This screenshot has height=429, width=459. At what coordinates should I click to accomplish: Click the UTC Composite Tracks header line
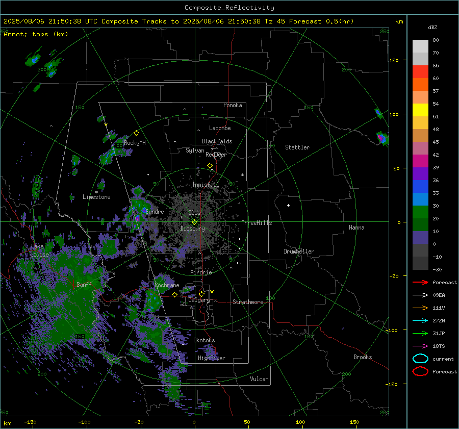click(x=178, y=21)
